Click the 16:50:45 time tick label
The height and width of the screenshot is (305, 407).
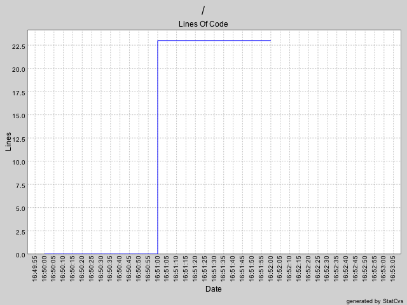[129, 268]
